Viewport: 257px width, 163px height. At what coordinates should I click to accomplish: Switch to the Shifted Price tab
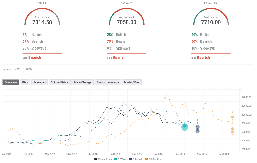[x=60, y=82]
